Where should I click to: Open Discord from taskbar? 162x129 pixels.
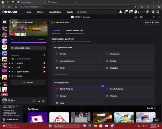112,126
